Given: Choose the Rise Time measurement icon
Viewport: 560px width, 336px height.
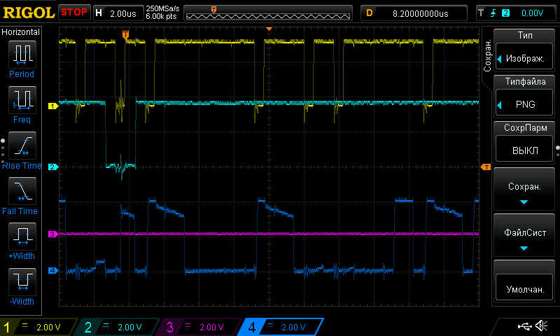Looking at the screenshot, I should click(22, 146).
